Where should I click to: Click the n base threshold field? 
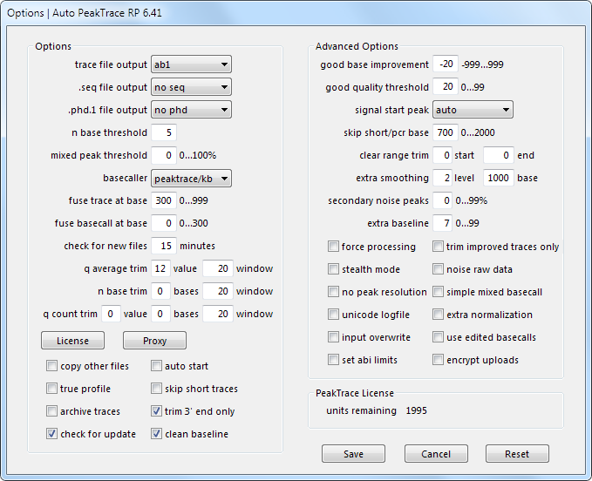pos(164,132)
